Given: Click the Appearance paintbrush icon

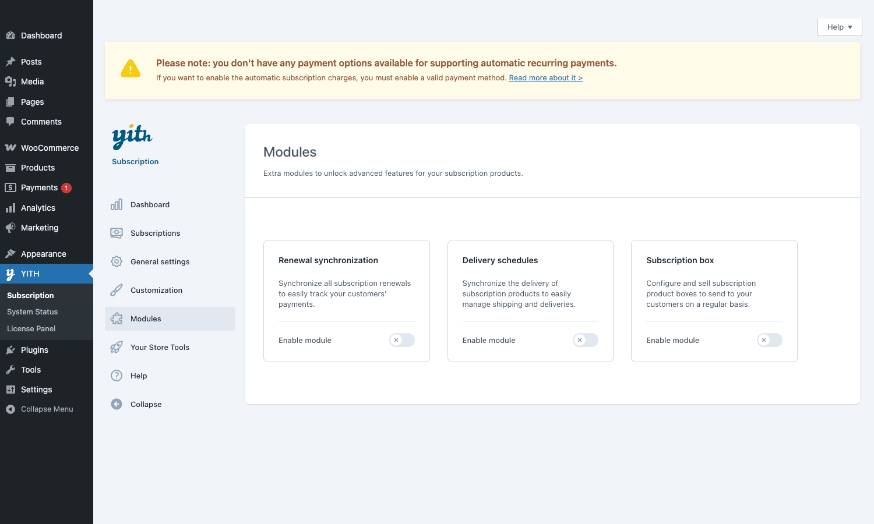Looking at the screenshot, I should (x=10, y=254).
